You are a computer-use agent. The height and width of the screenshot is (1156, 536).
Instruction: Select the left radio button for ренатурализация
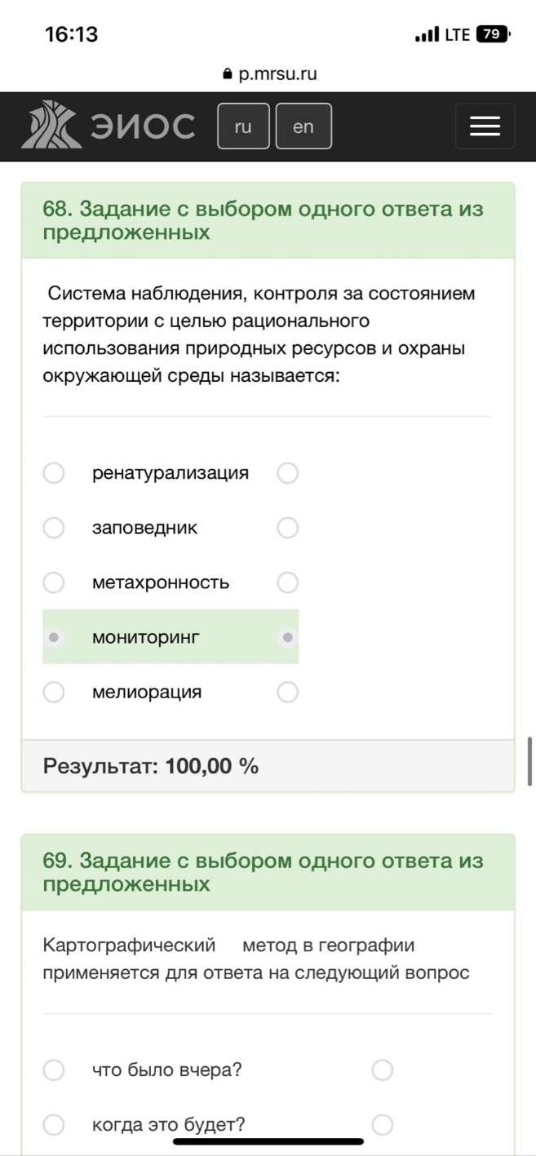coord(54,473)
